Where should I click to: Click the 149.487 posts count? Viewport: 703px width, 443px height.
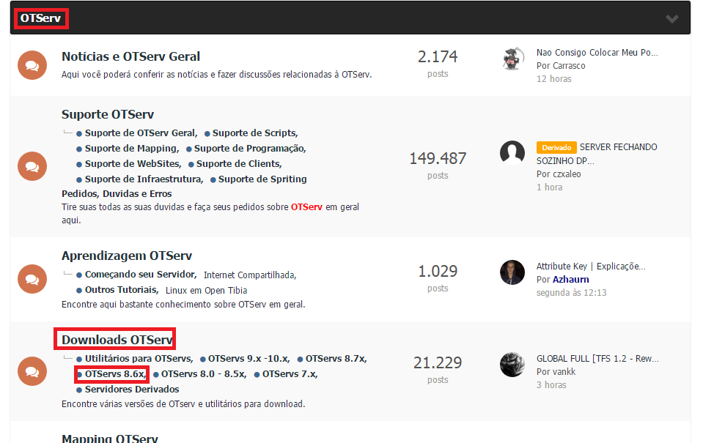[x=438, y=159]
